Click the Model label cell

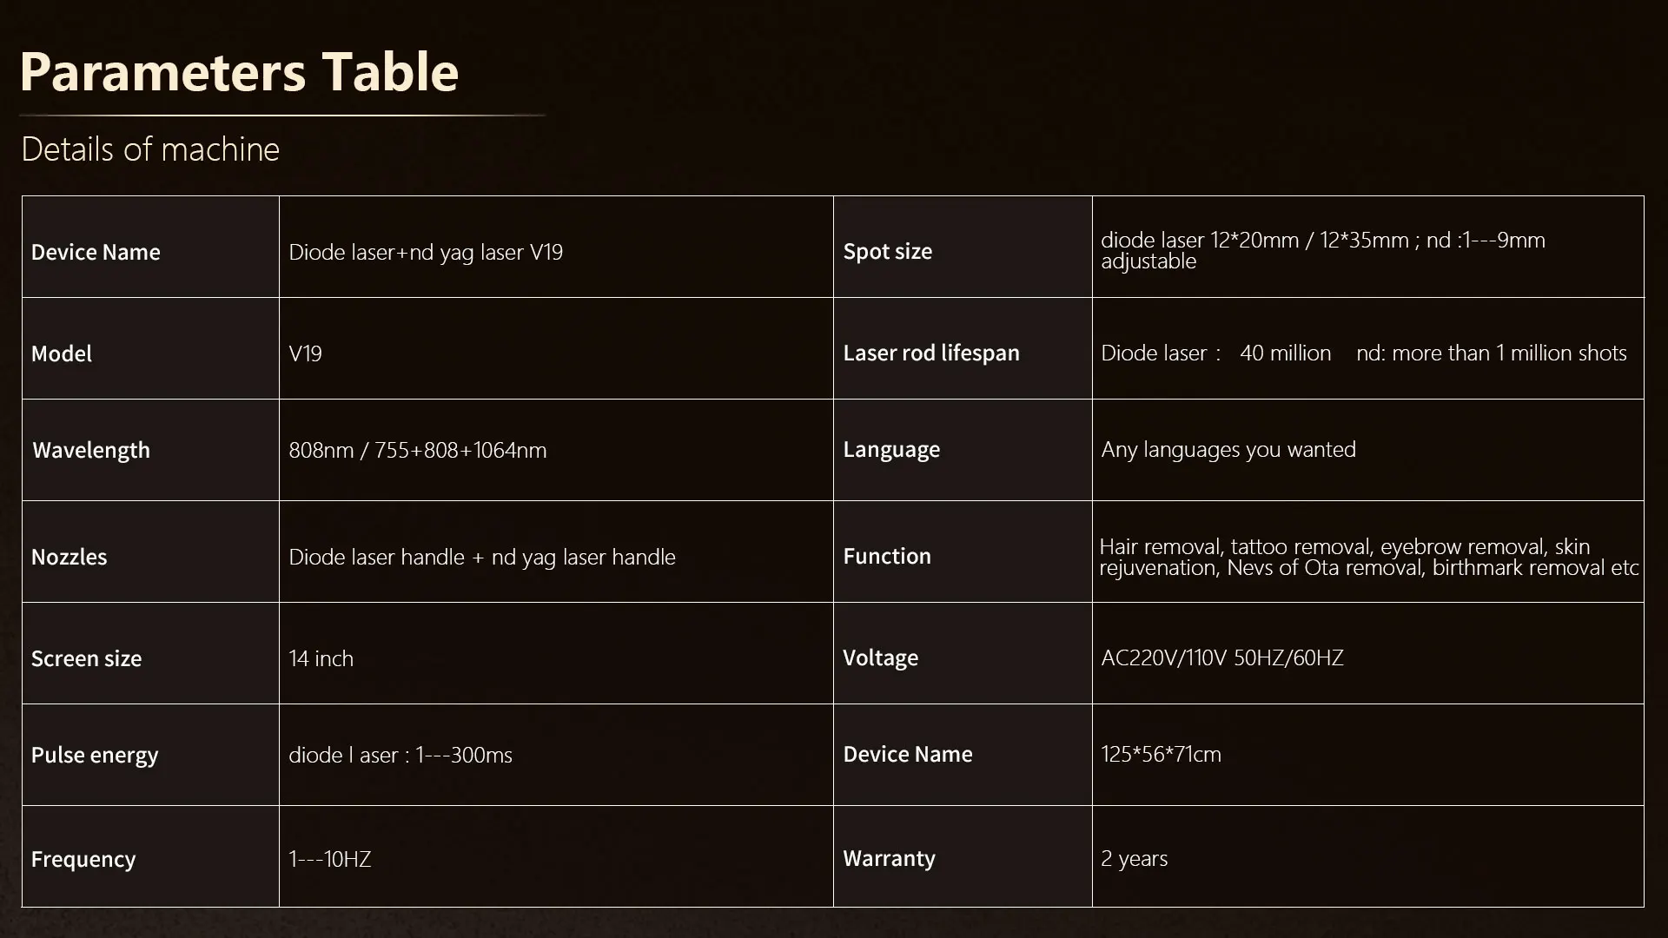62,353
